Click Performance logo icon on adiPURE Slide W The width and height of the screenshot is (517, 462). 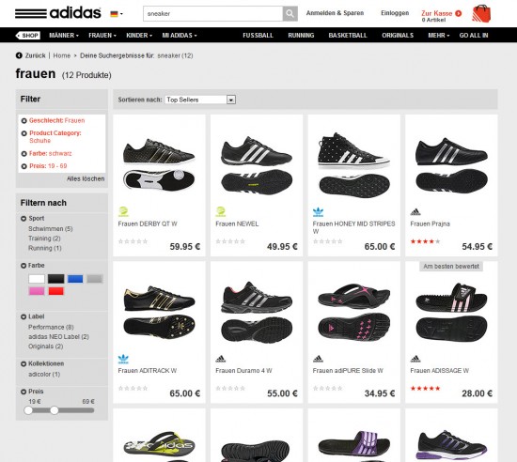click(x=318, y=359)
